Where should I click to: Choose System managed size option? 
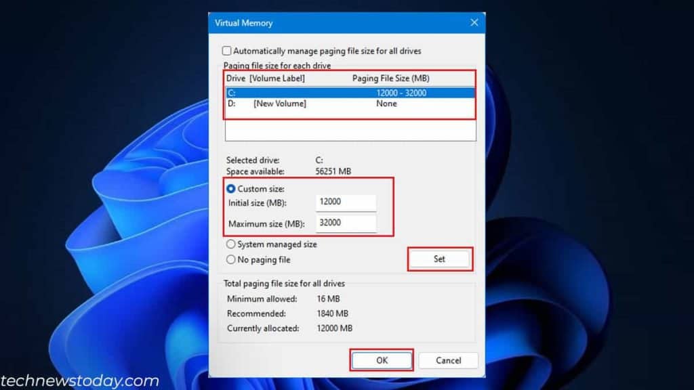(x=231, y=244)
